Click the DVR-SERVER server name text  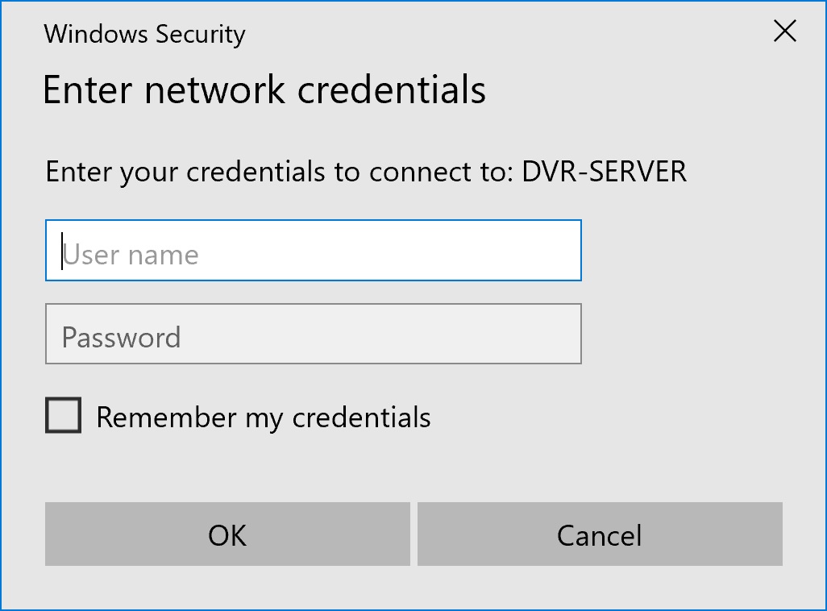(x=605, y=172)
